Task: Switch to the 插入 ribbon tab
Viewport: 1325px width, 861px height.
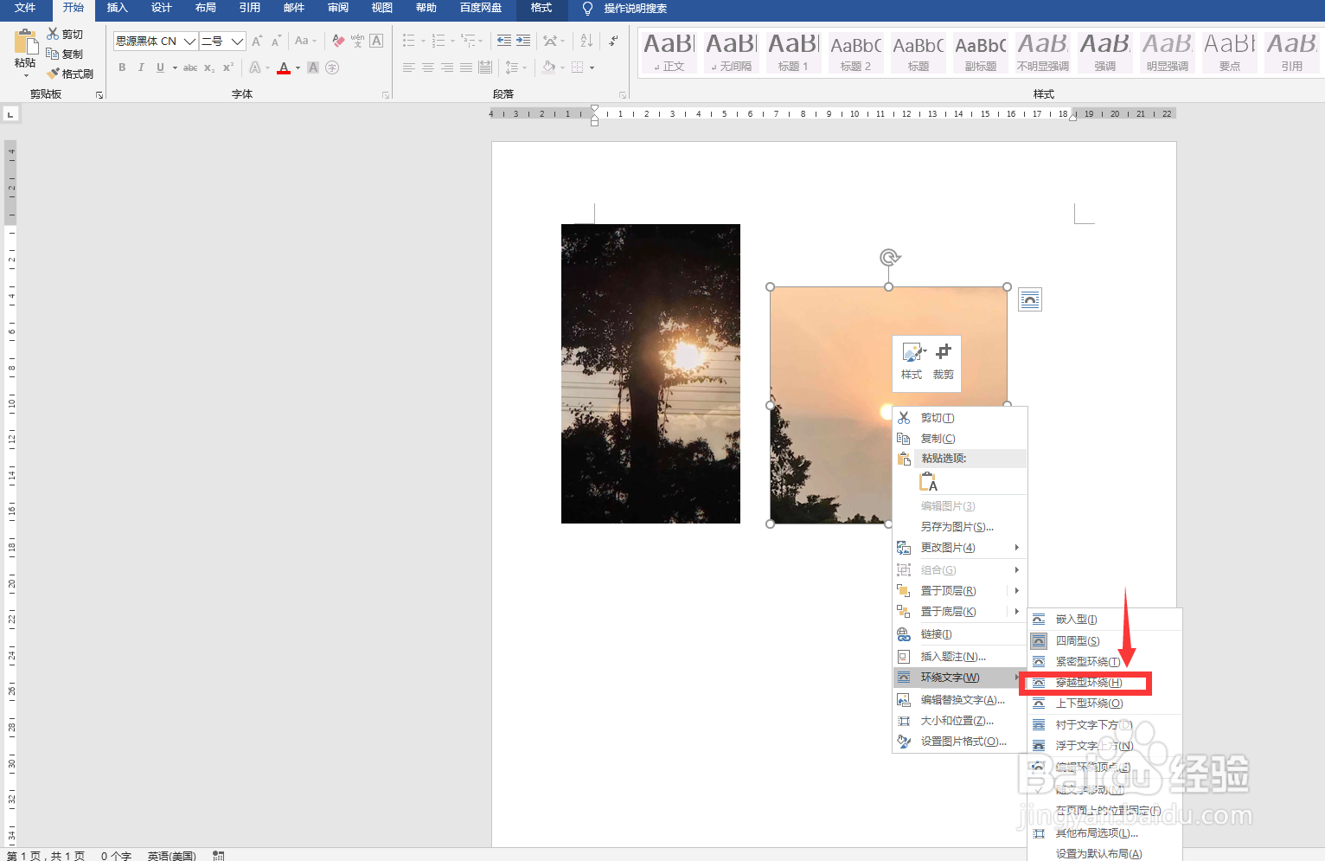Action: (117, 8)
